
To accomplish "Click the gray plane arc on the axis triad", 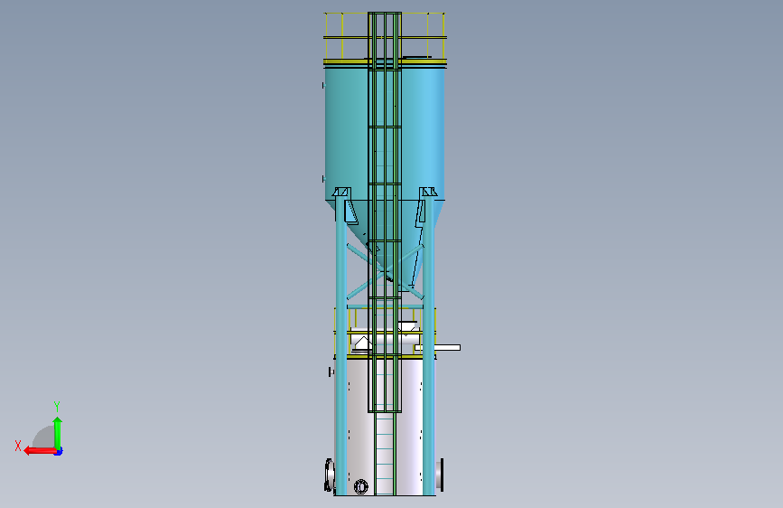I will coord(44,437).
